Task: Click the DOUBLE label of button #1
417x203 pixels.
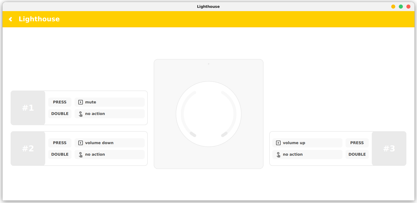Action: click(60, 114)
